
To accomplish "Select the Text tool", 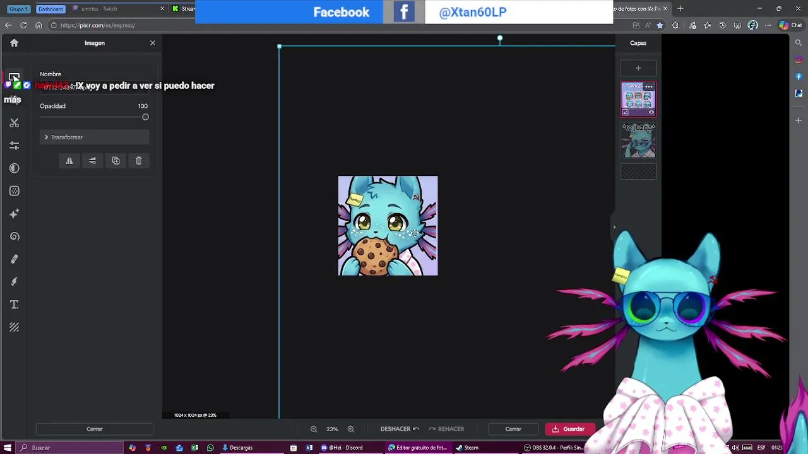I will coord(14,305).
